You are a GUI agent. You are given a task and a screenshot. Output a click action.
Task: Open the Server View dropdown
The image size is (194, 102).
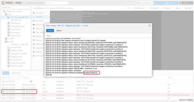(x=16, y=8)
